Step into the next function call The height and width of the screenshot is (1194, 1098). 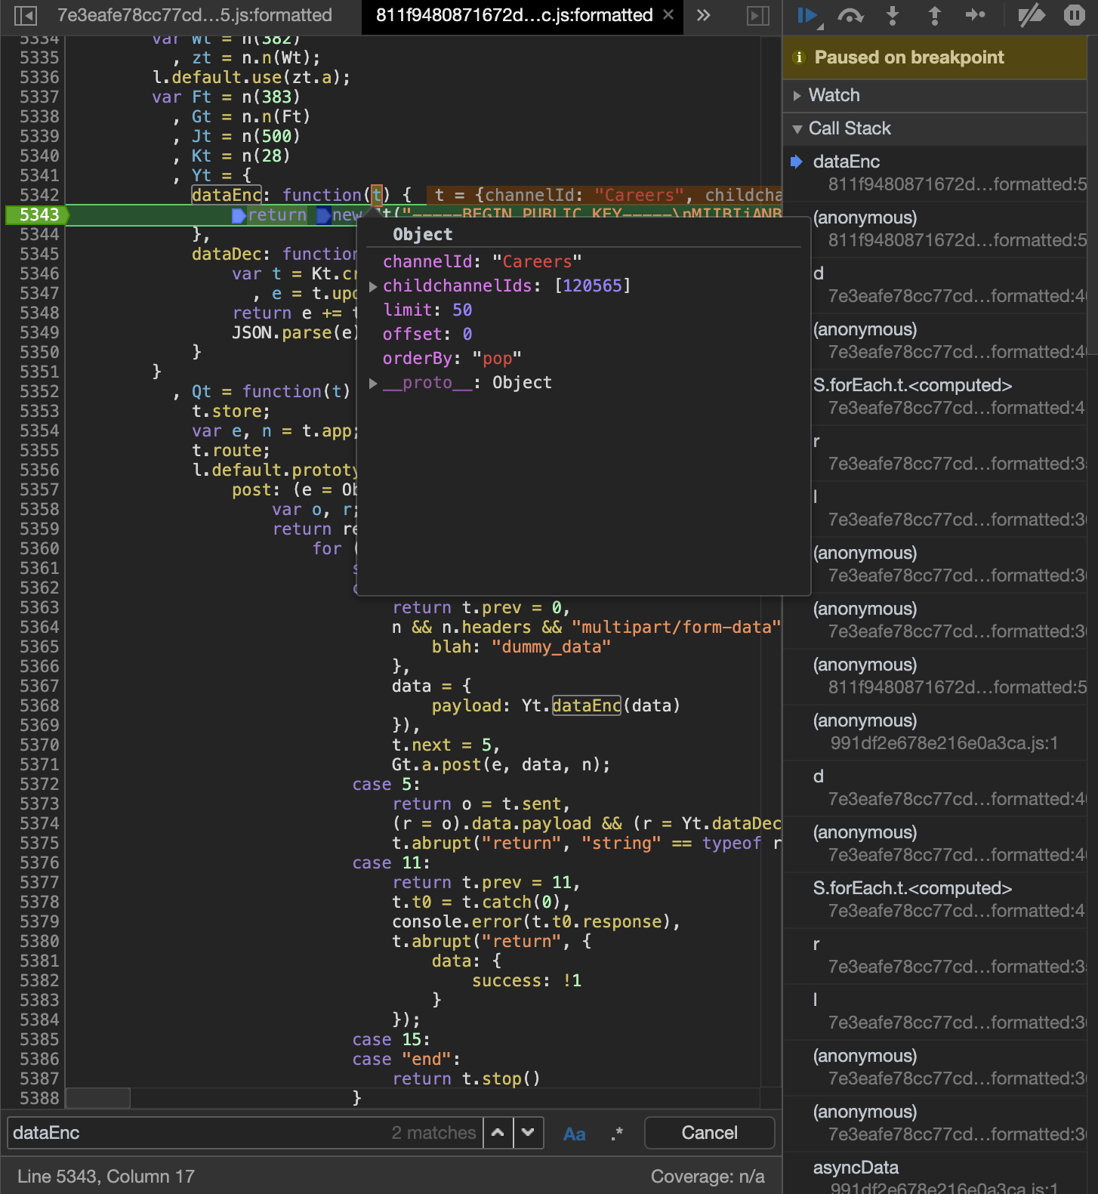(x=893, y=16)
